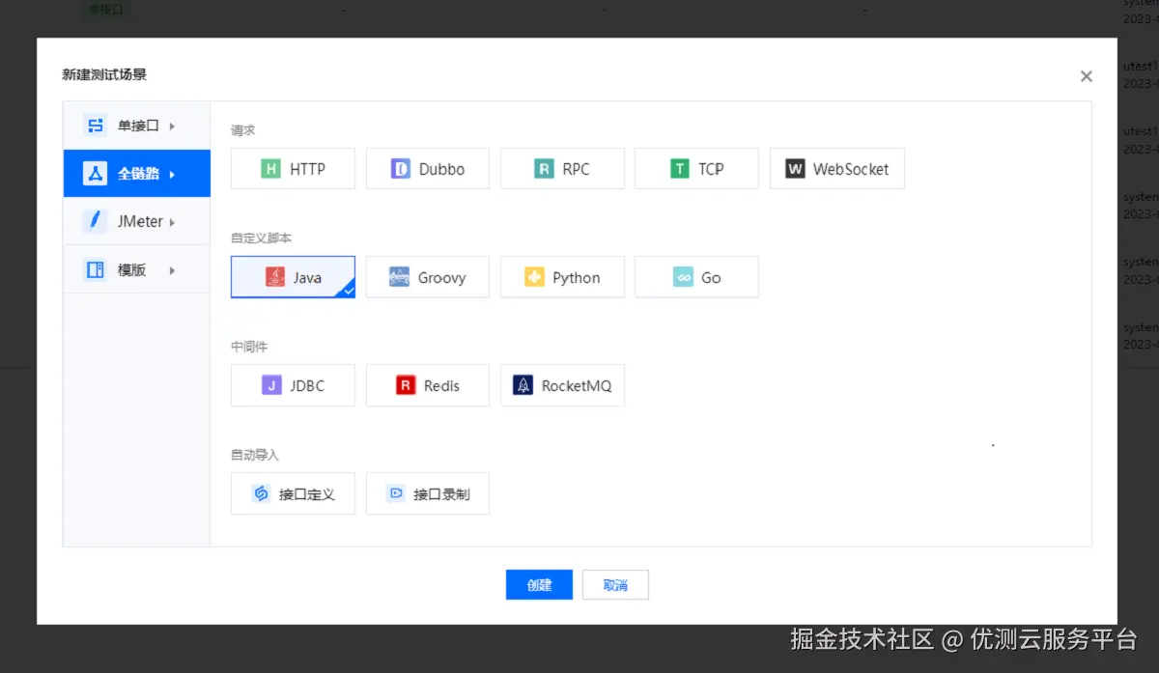
Task: Select the 接口录制 auto-import option
Action: point(428,493)
